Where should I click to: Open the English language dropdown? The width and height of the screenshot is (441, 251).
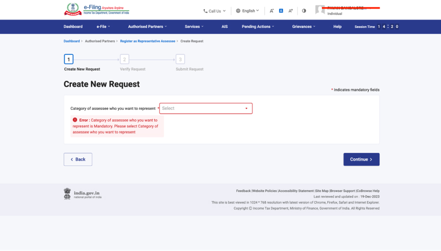pyautogui.click(x=247, y=11)
